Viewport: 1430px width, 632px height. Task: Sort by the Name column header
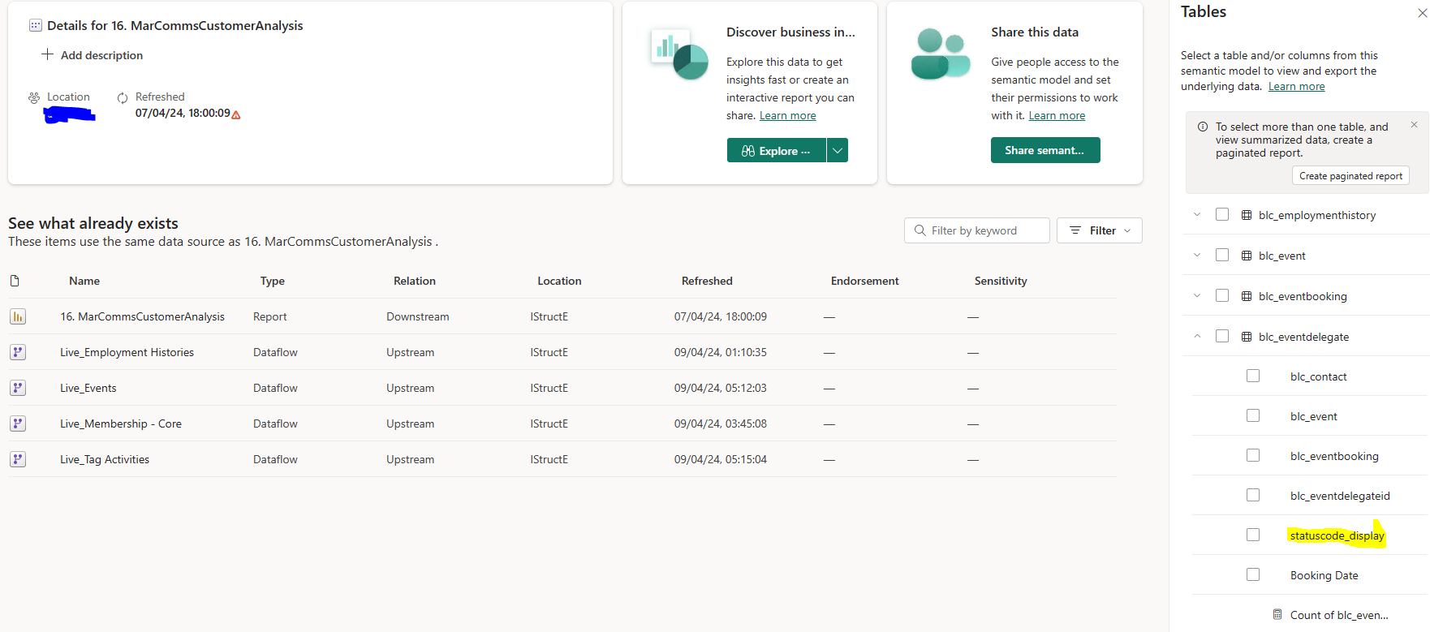[84, 281]
